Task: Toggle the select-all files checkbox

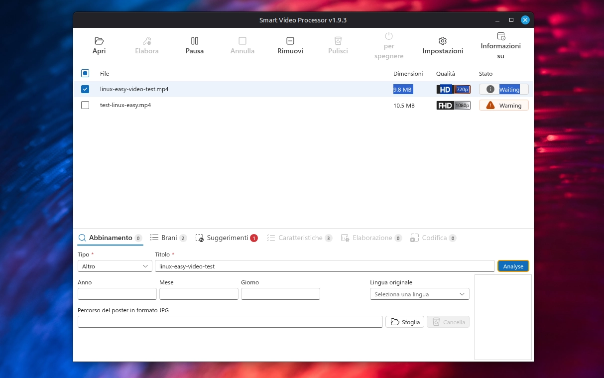Action: click(x=85, y=73)
